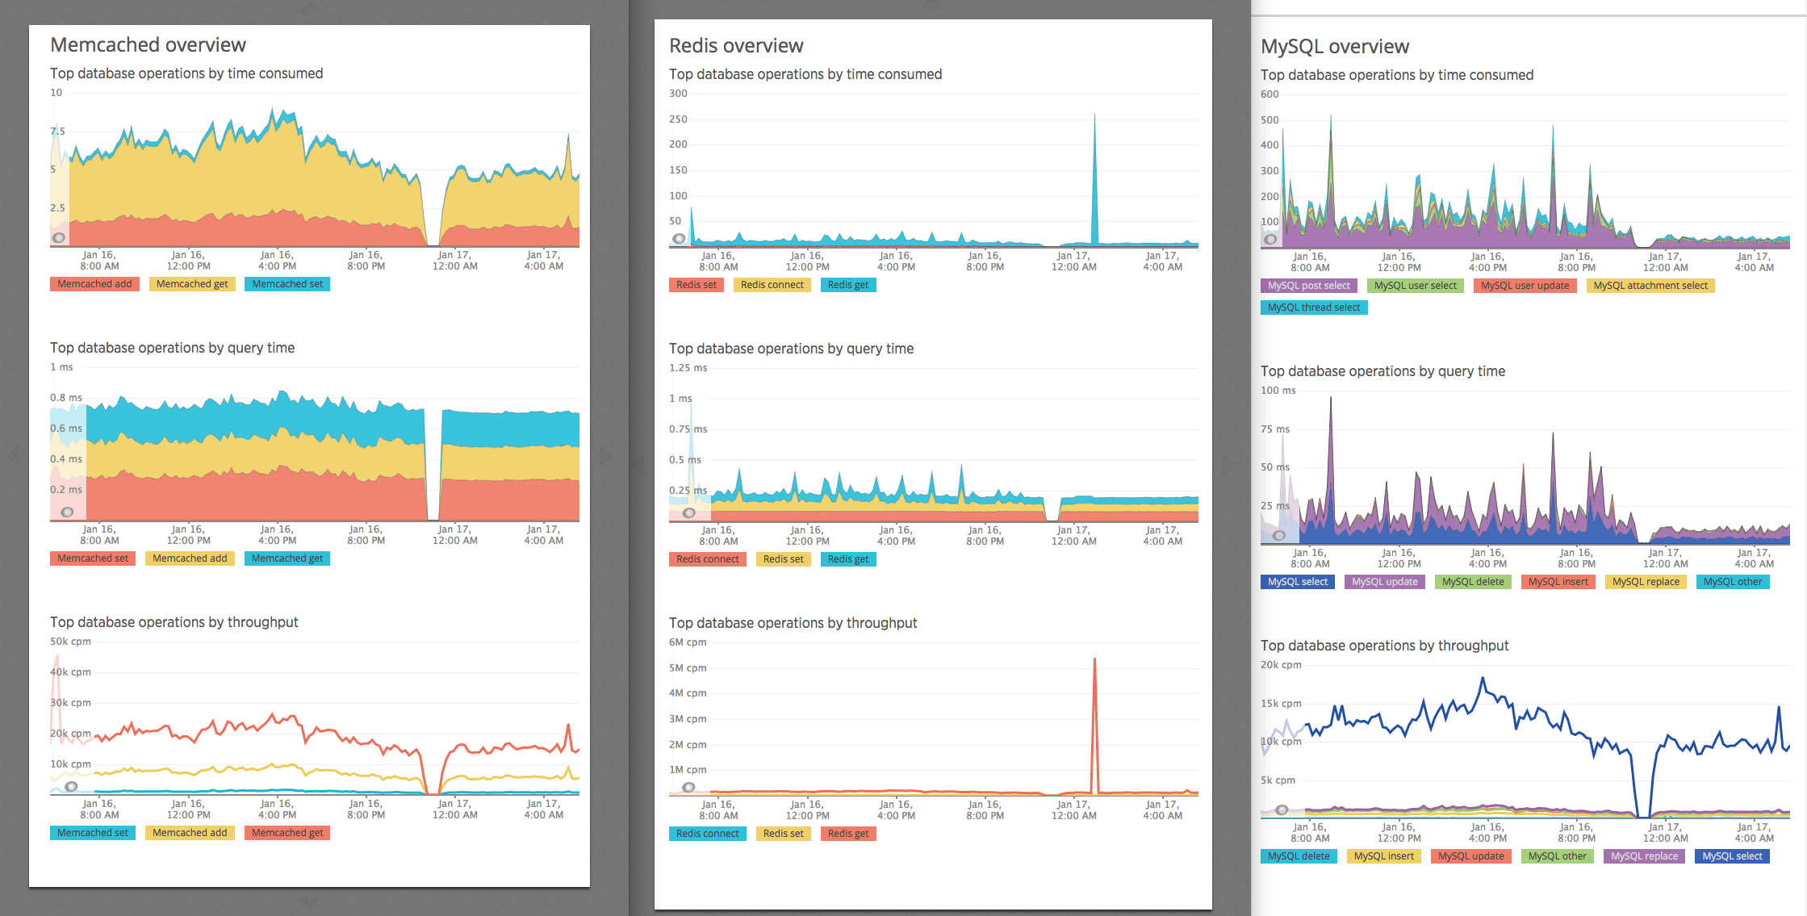The image size is (1807, 916).
Task: Toggle MySQL user update legend item
Action: [1525, 286]
